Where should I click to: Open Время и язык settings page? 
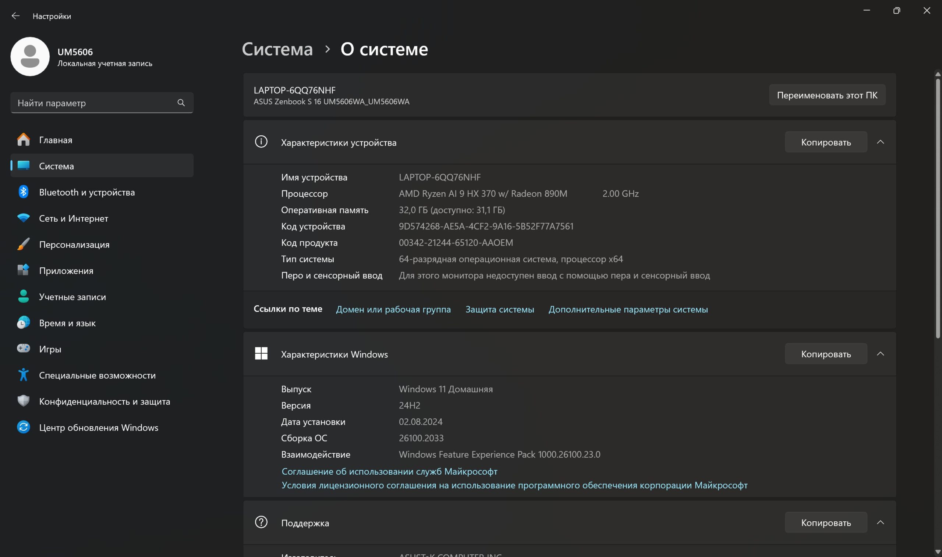coord(102,322)
